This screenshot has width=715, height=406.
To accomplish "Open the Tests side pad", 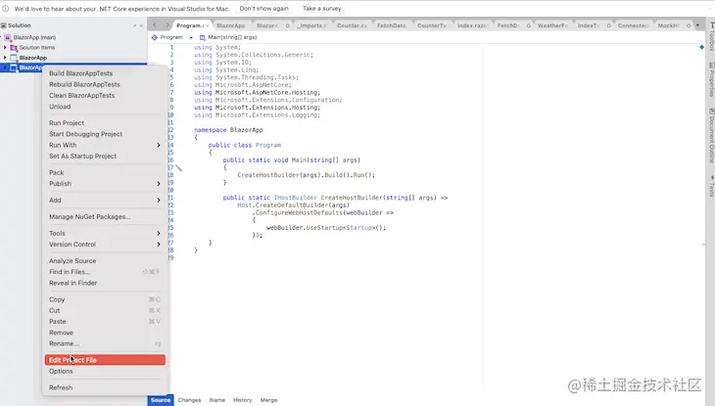I will click(x=711, y=186).
